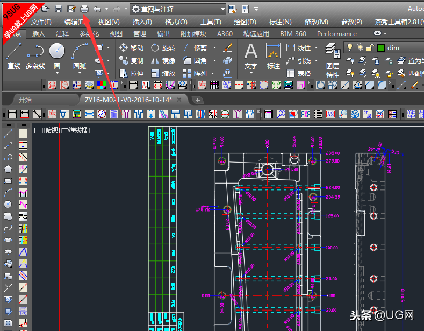The width and height of the screenshot is (424, 331).
Task: Click the Plot printer icon
Action: (84, 9)
